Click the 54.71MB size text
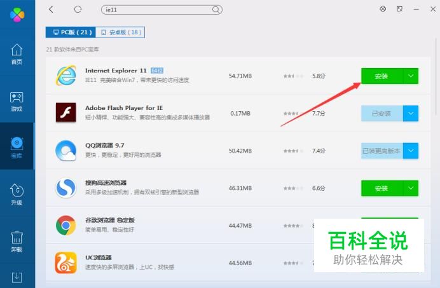Viewport: 440px width, 288px height. (x=240, y=76)
